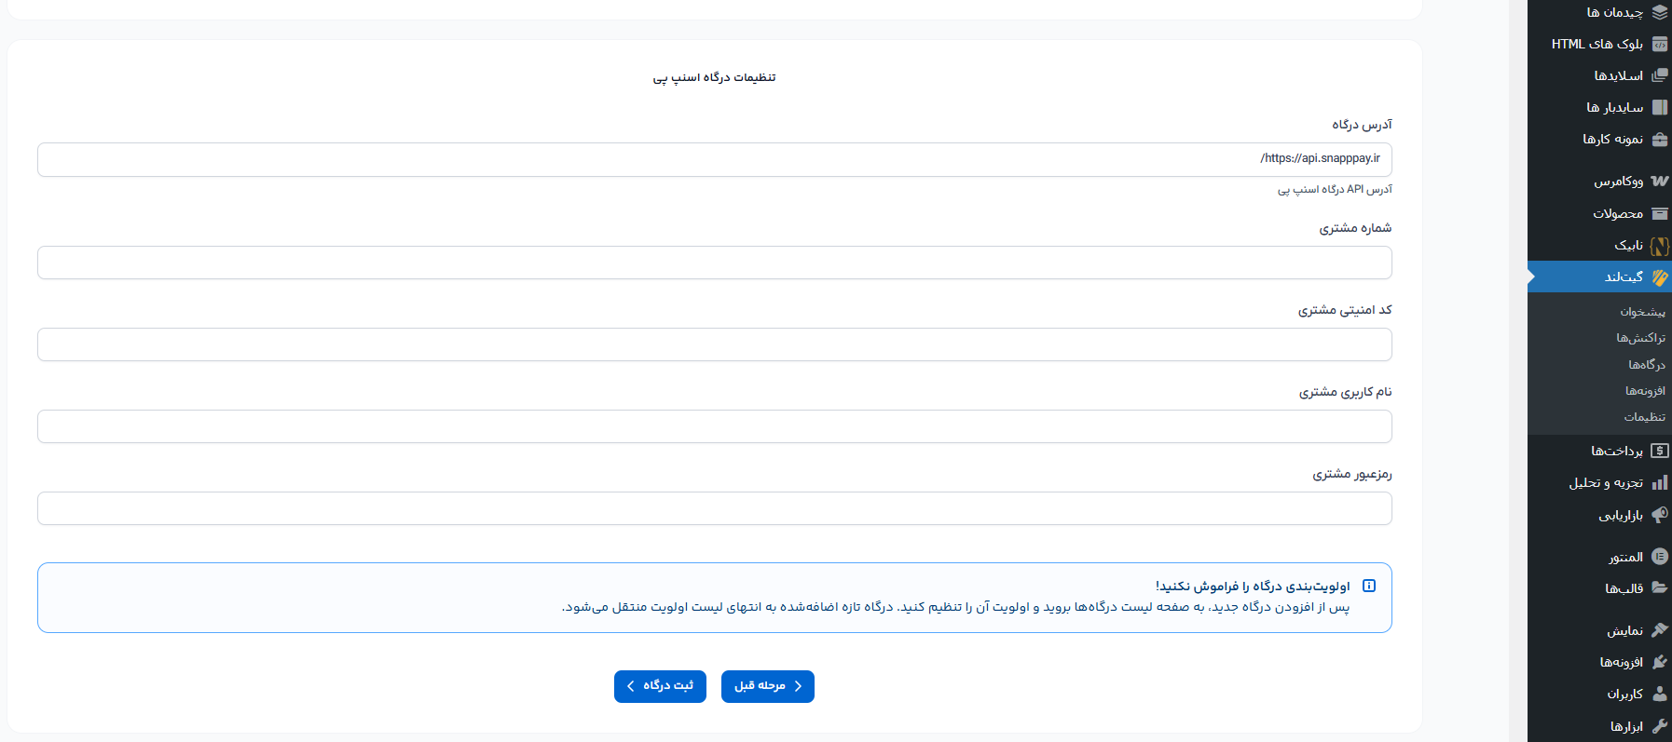This screenshot has width=1672, height=742.
Task: Click the heading تنظیمات درگاه اسنپ پی
Action: (714, 77)
